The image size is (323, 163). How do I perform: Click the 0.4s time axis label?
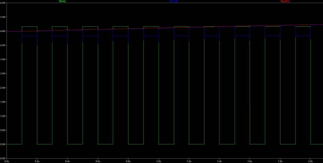[68, 161]
